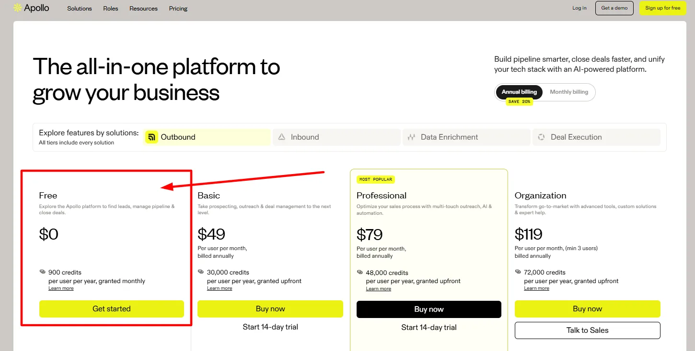Click the $79 price
695x351 pixels.
click(x=370, y=235)
